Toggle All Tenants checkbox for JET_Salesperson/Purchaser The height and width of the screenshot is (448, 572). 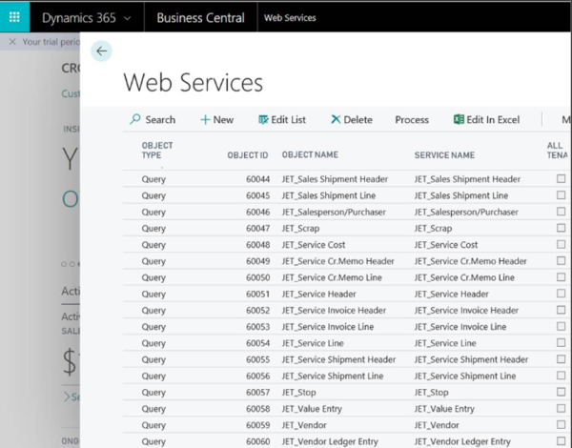pos(562,212)
